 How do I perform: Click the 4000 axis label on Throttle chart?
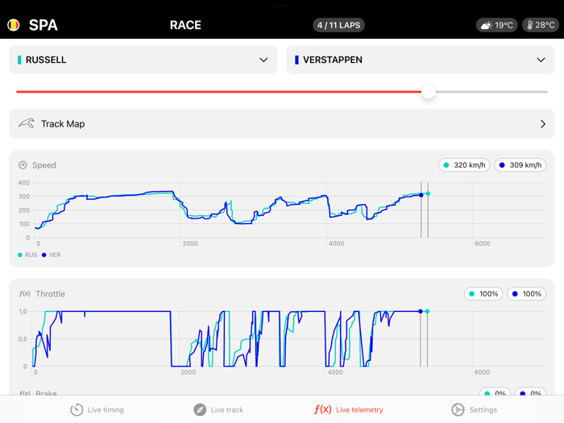tap(335, 372)
